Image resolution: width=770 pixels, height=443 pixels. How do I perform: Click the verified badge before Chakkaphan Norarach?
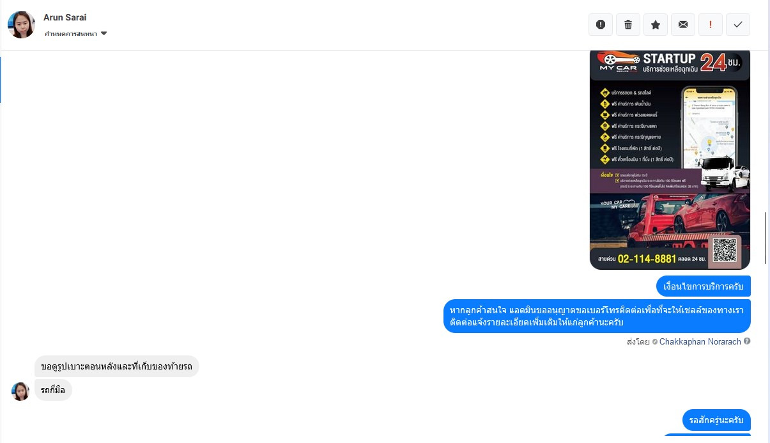(655, 342)
